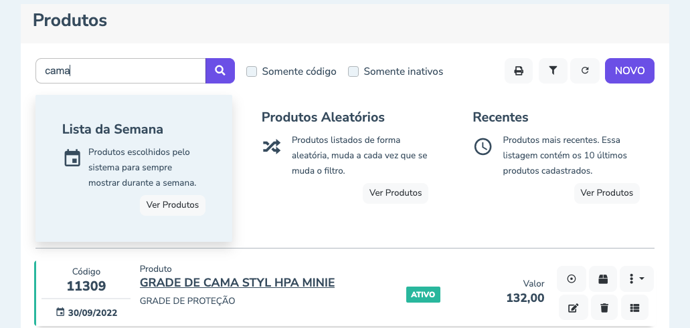Click the circle target icon for product 11309
This screenshot has width=690, height=328.
coord(571,279)
